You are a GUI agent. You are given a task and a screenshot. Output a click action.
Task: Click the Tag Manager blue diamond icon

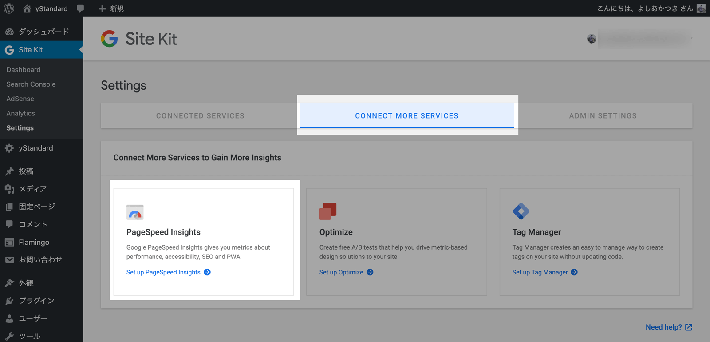tap(521, 211)
